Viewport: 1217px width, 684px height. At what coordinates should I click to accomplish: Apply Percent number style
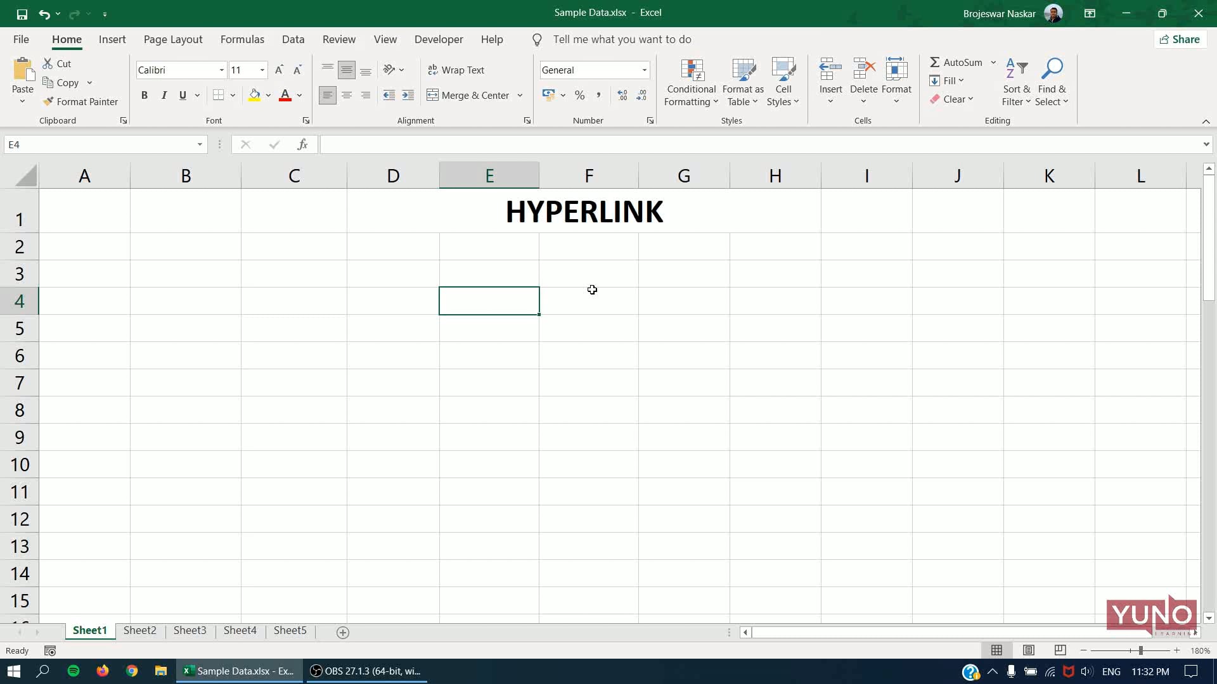point(579,95)
